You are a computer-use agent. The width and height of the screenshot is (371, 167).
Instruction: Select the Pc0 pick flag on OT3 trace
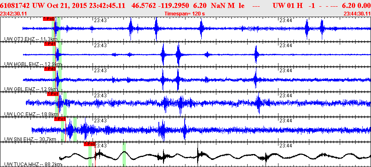click(49, 19)
